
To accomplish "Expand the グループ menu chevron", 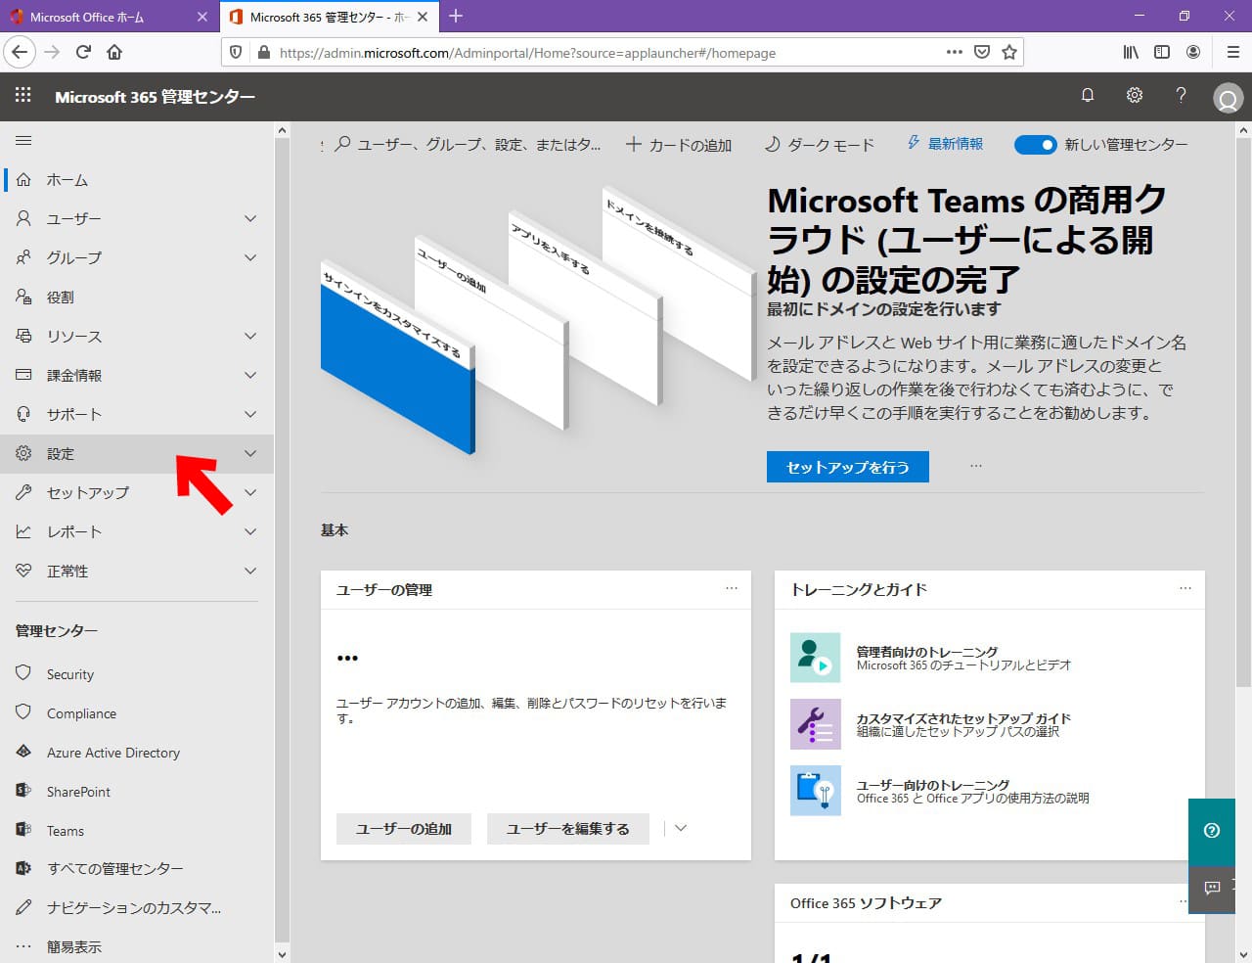I will click(x=250, y=257).
